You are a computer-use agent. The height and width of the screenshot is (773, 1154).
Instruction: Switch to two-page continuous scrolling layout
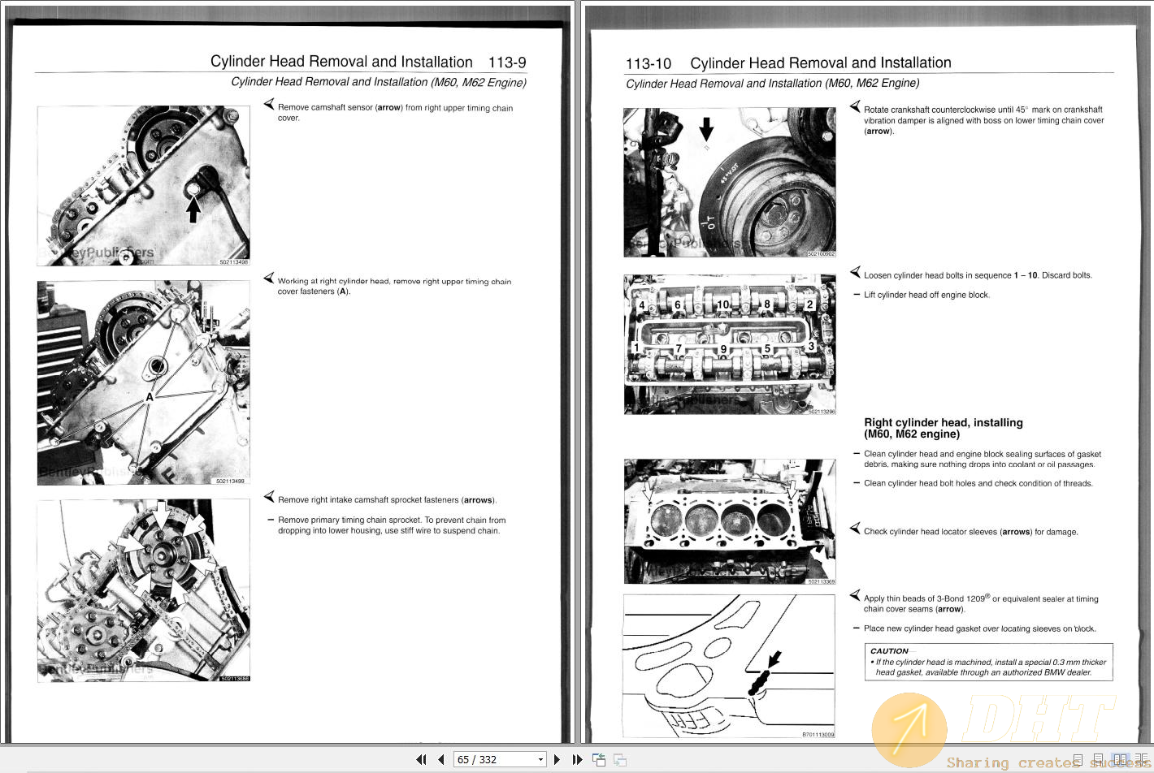pyautogui.click(x=1141, y=760)
